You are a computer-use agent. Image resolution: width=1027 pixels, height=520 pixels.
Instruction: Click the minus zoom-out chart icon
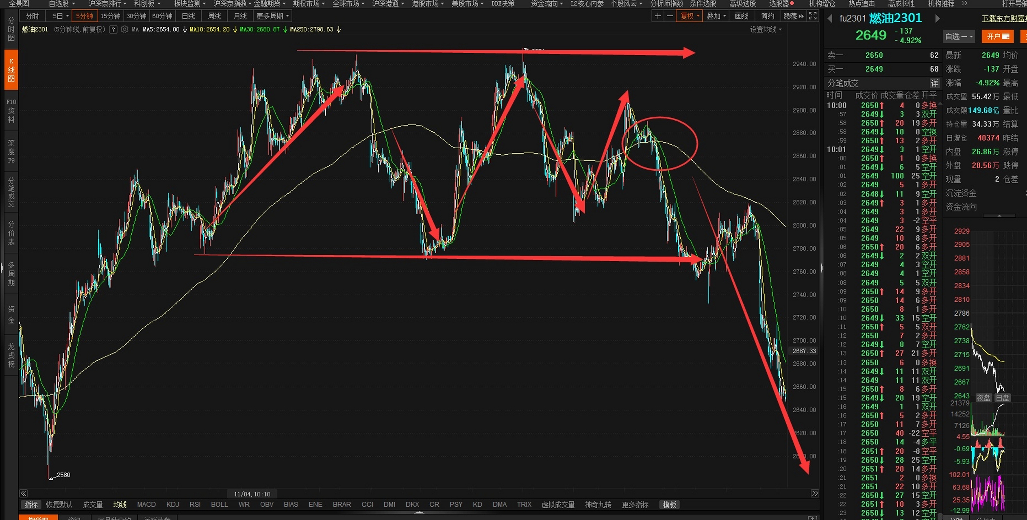[x=670, y=16]
